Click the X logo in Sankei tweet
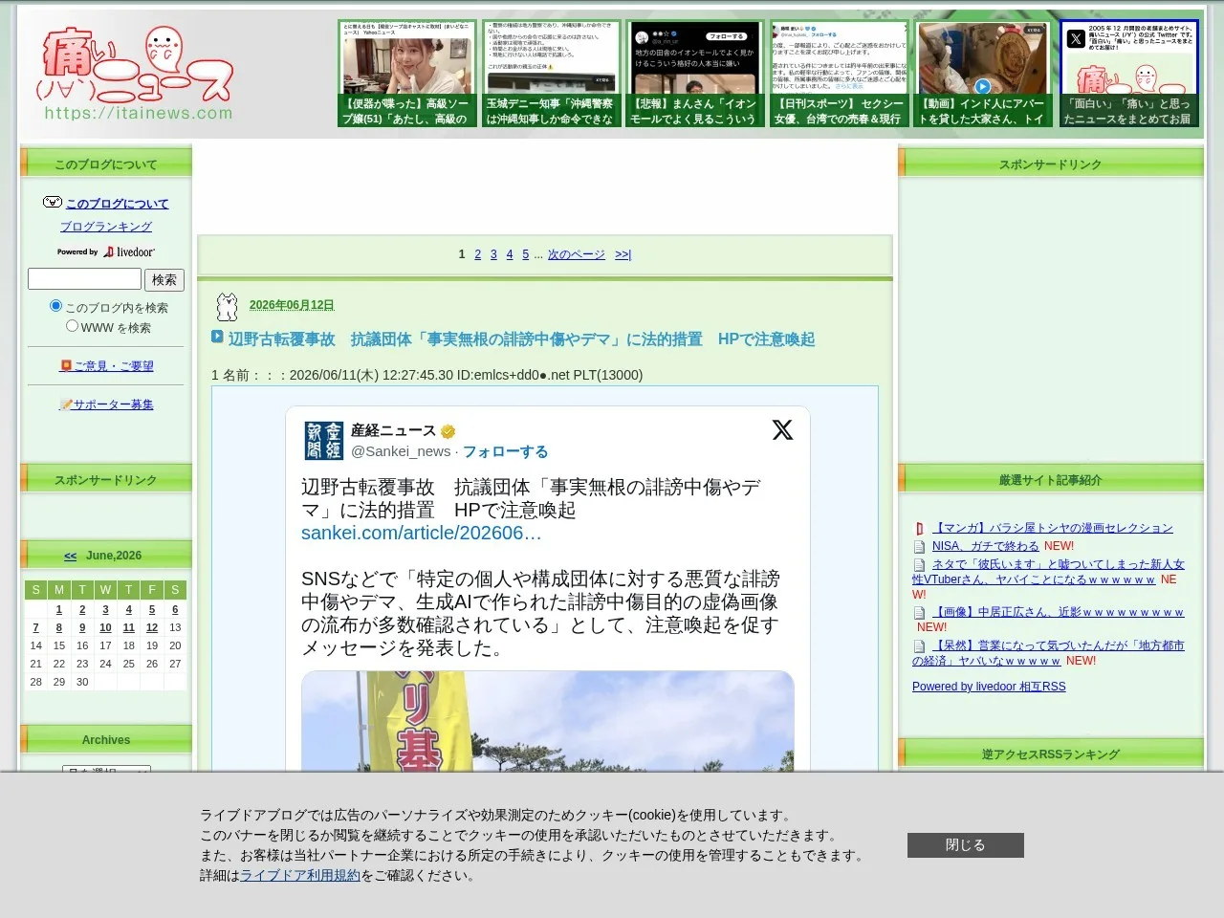The image size is (1224, 918). click(782, 430)
